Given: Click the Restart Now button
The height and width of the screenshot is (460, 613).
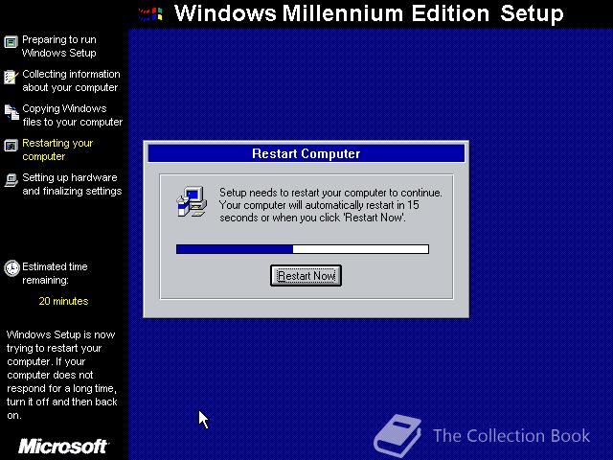Looking at the screenshot, I should click(x=306, y=276).
